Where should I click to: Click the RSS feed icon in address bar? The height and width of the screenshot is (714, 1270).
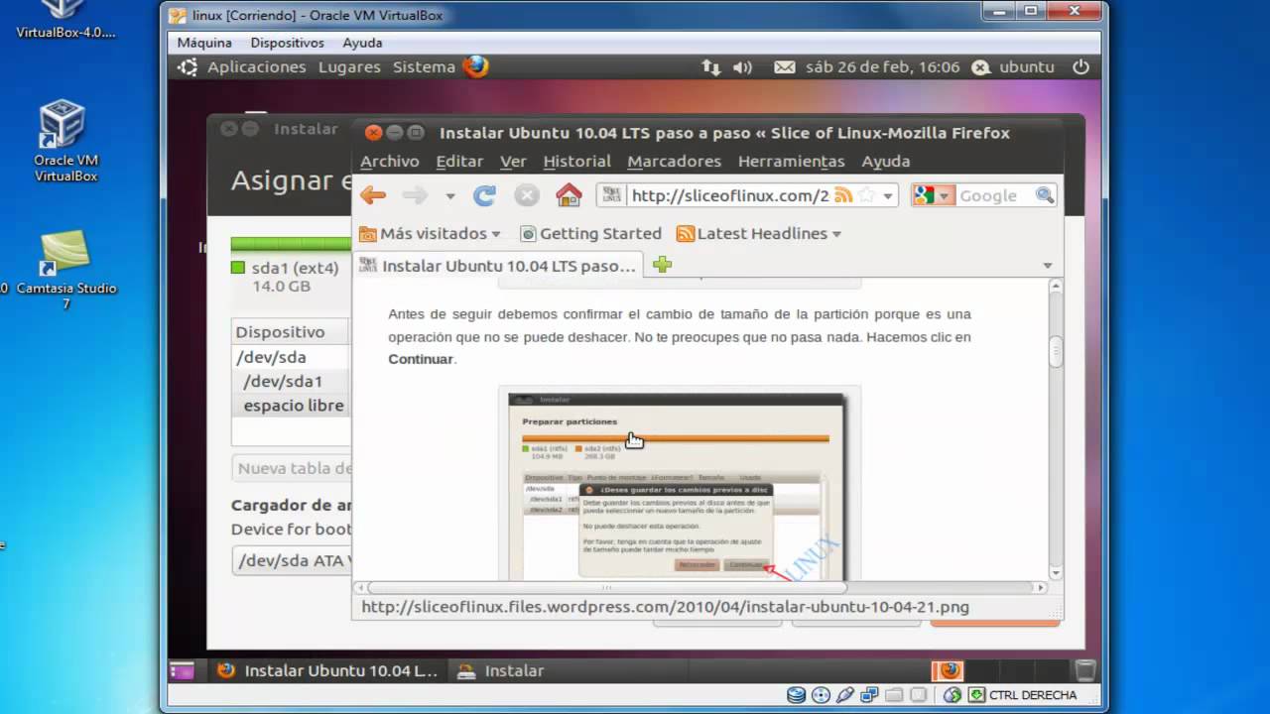843,195
